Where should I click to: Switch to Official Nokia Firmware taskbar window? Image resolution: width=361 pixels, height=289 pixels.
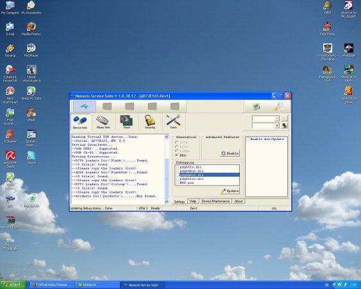(x=53, y=285)
